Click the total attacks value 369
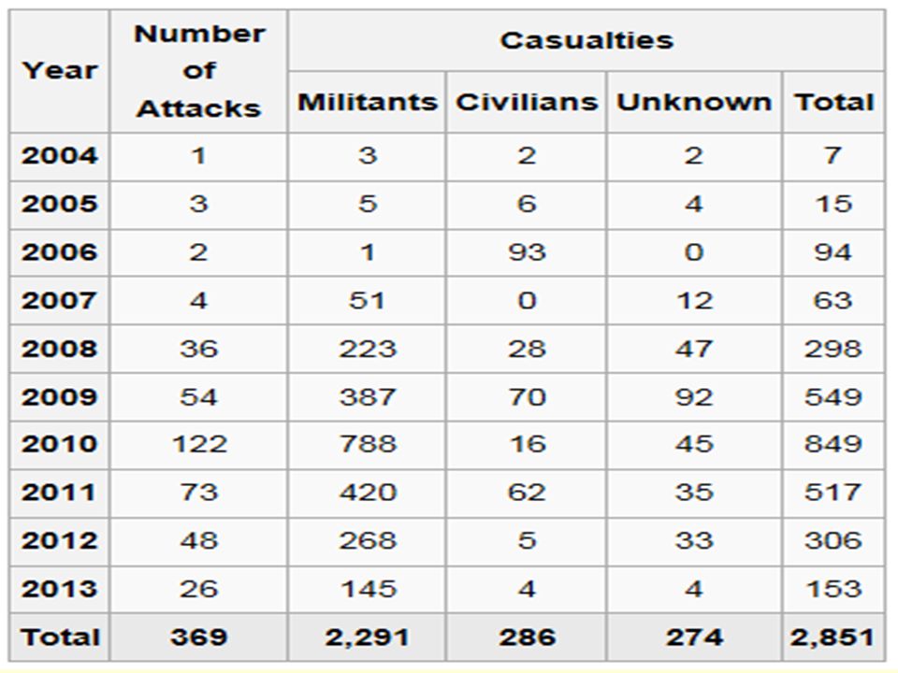Screen dimensions: 898x673 pyautogui.click(x=198, y=637)
